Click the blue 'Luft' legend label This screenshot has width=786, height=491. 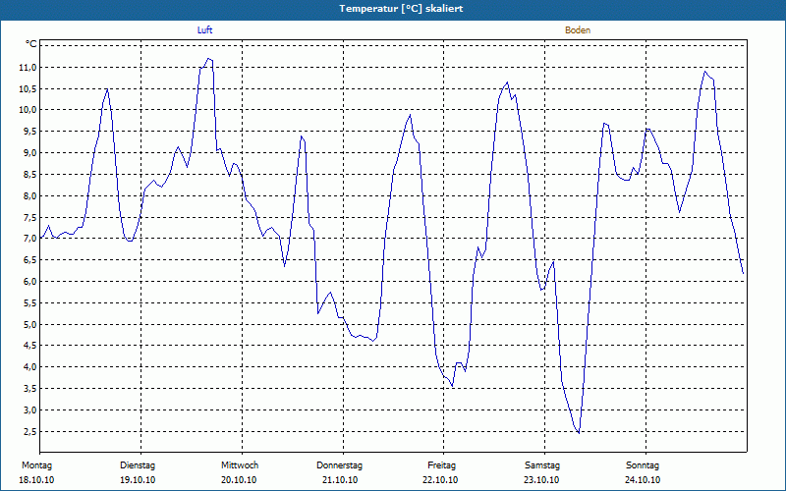(x=204, y=30)
